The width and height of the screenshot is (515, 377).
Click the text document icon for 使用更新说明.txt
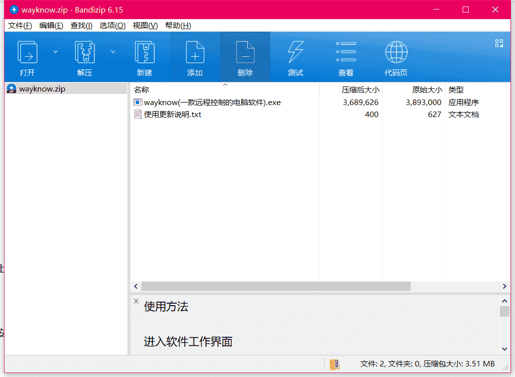coord(137,115)
